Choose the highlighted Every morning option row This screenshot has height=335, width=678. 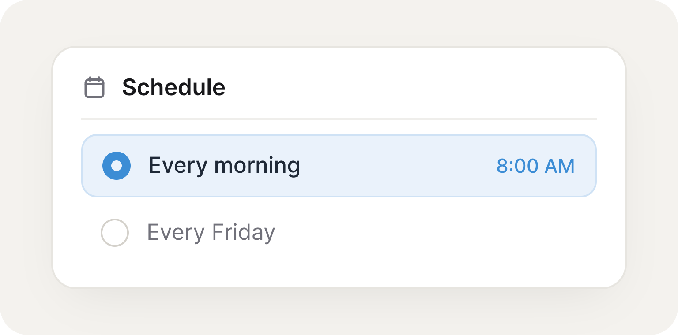coord(339,166)
